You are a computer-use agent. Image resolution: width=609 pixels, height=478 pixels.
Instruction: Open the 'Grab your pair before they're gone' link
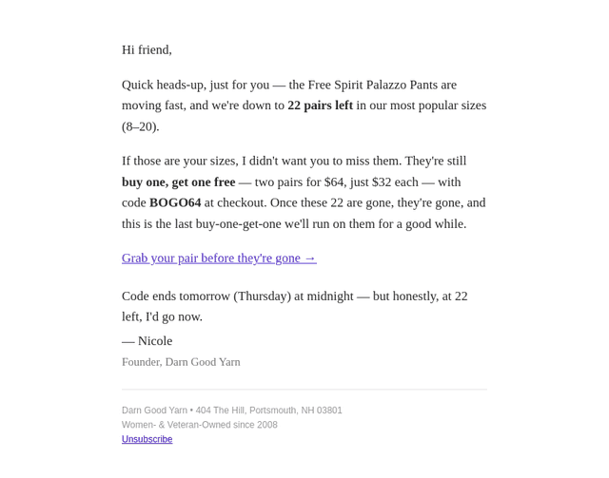(219, 258)
